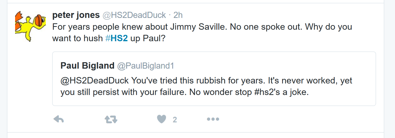Click the like count number 2

click(175, 120)
